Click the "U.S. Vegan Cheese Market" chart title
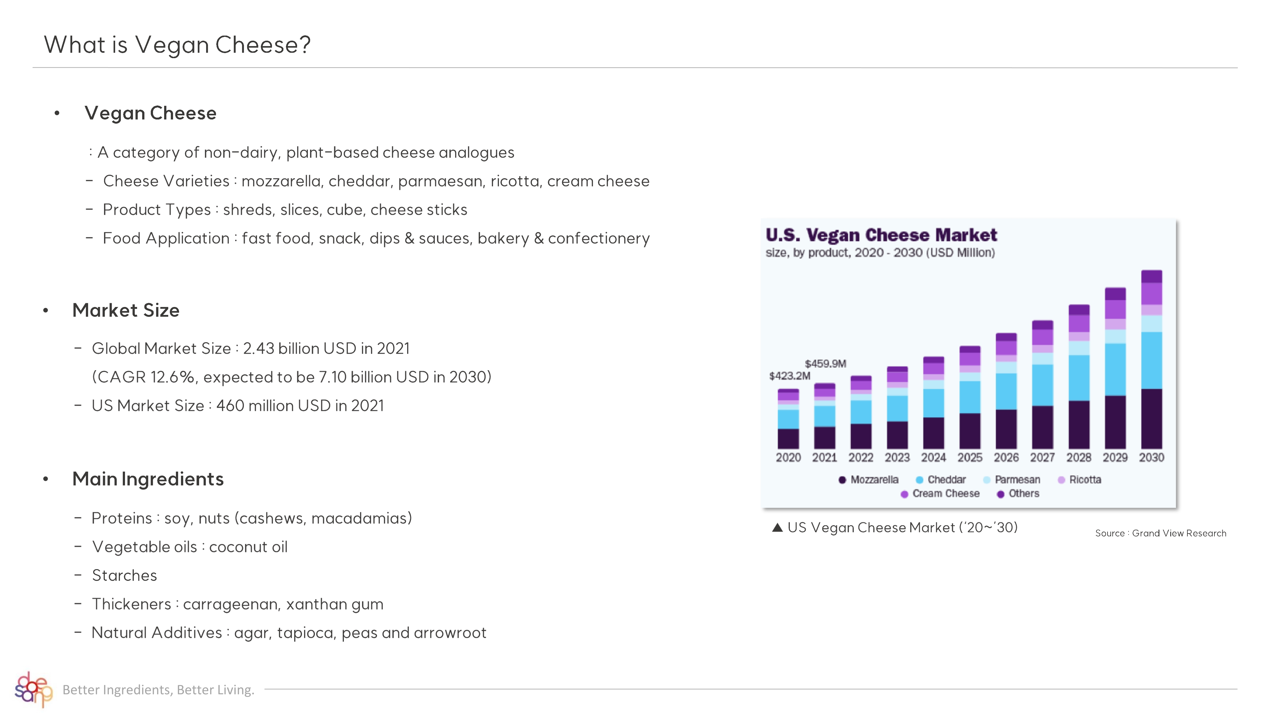This screenshot has width=1272, height=715. pyautogui.click(x=881, y=235)
